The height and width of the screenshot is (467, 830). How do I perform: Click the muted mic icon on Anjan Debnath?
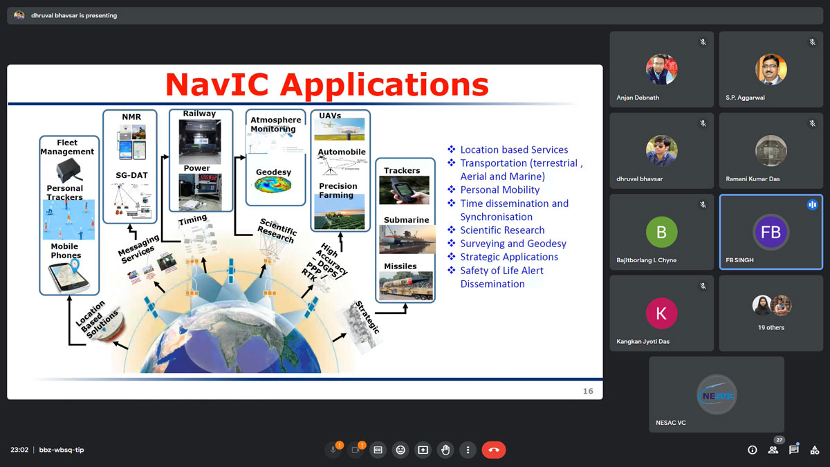tap(703, 42)
